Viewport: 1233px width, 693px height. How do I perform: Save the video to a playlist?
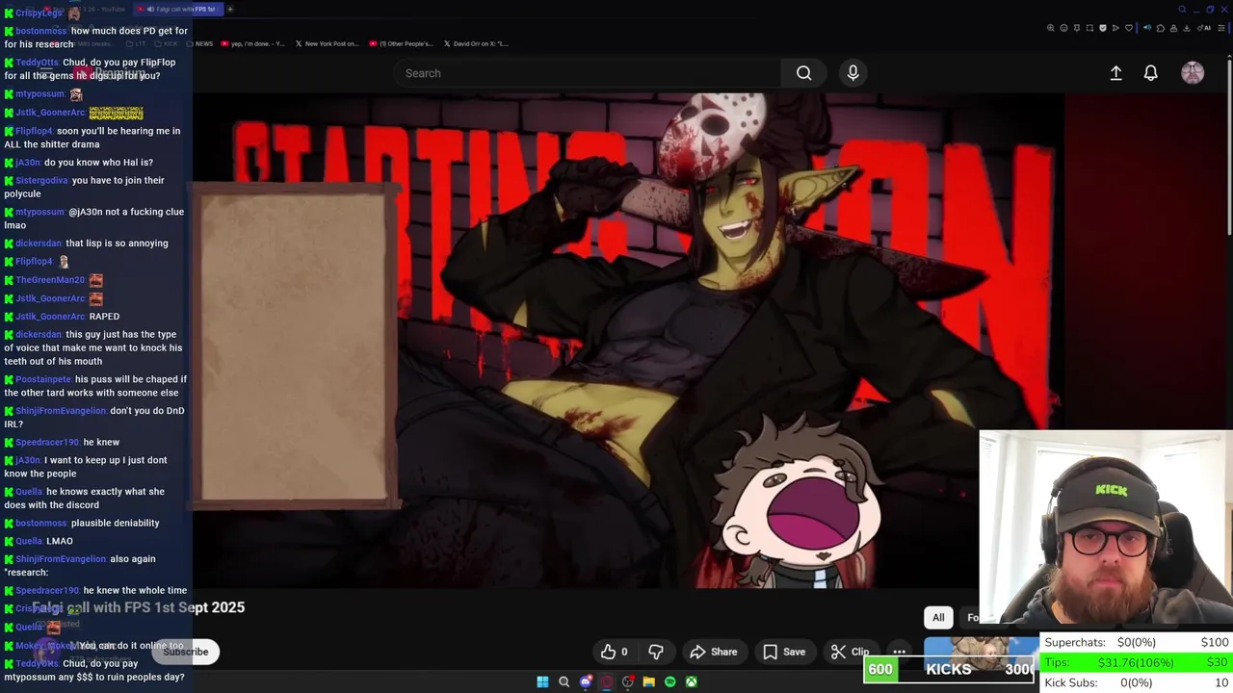[784, 652]
